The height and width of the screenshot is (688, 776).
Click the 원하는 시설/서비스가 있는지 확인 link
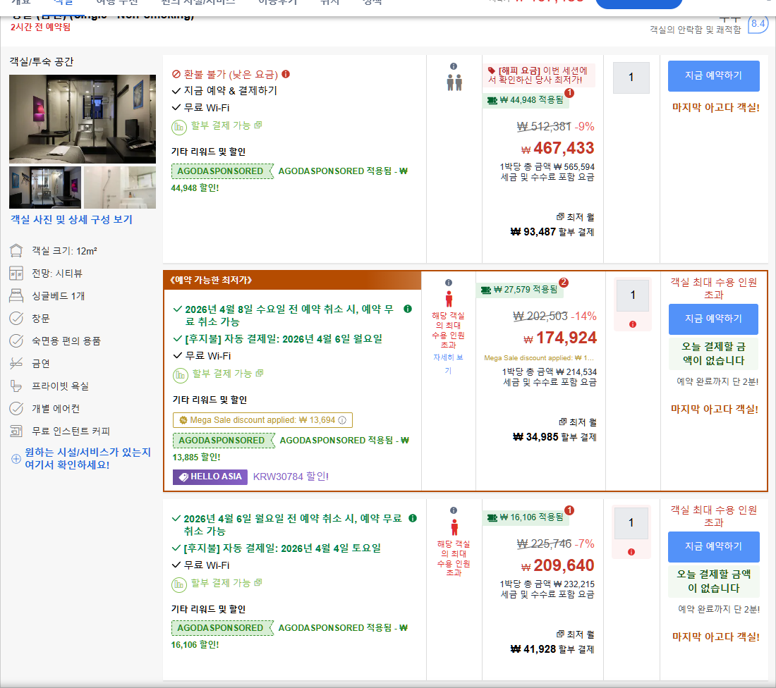point(87,458)
